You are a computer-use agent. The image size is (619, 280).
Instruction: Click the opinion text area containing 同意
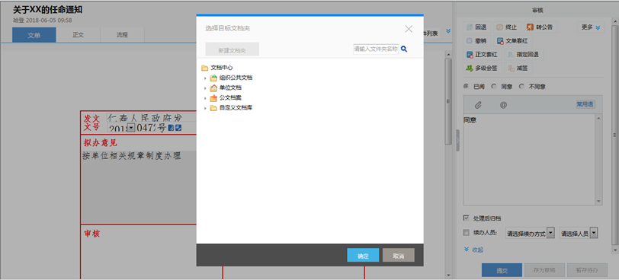pos(529,160)
